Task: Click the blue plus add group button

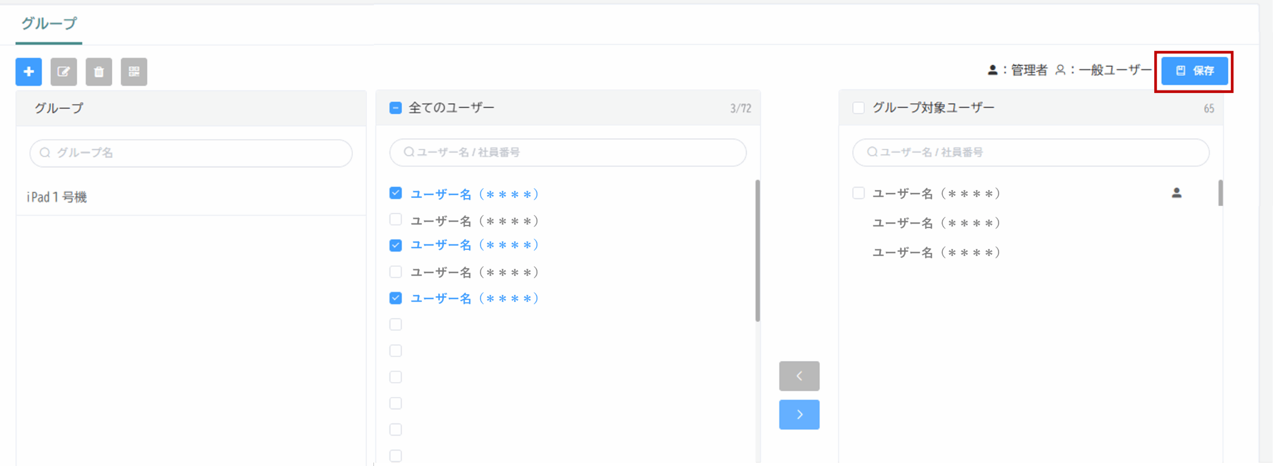Action: (28, 72)
